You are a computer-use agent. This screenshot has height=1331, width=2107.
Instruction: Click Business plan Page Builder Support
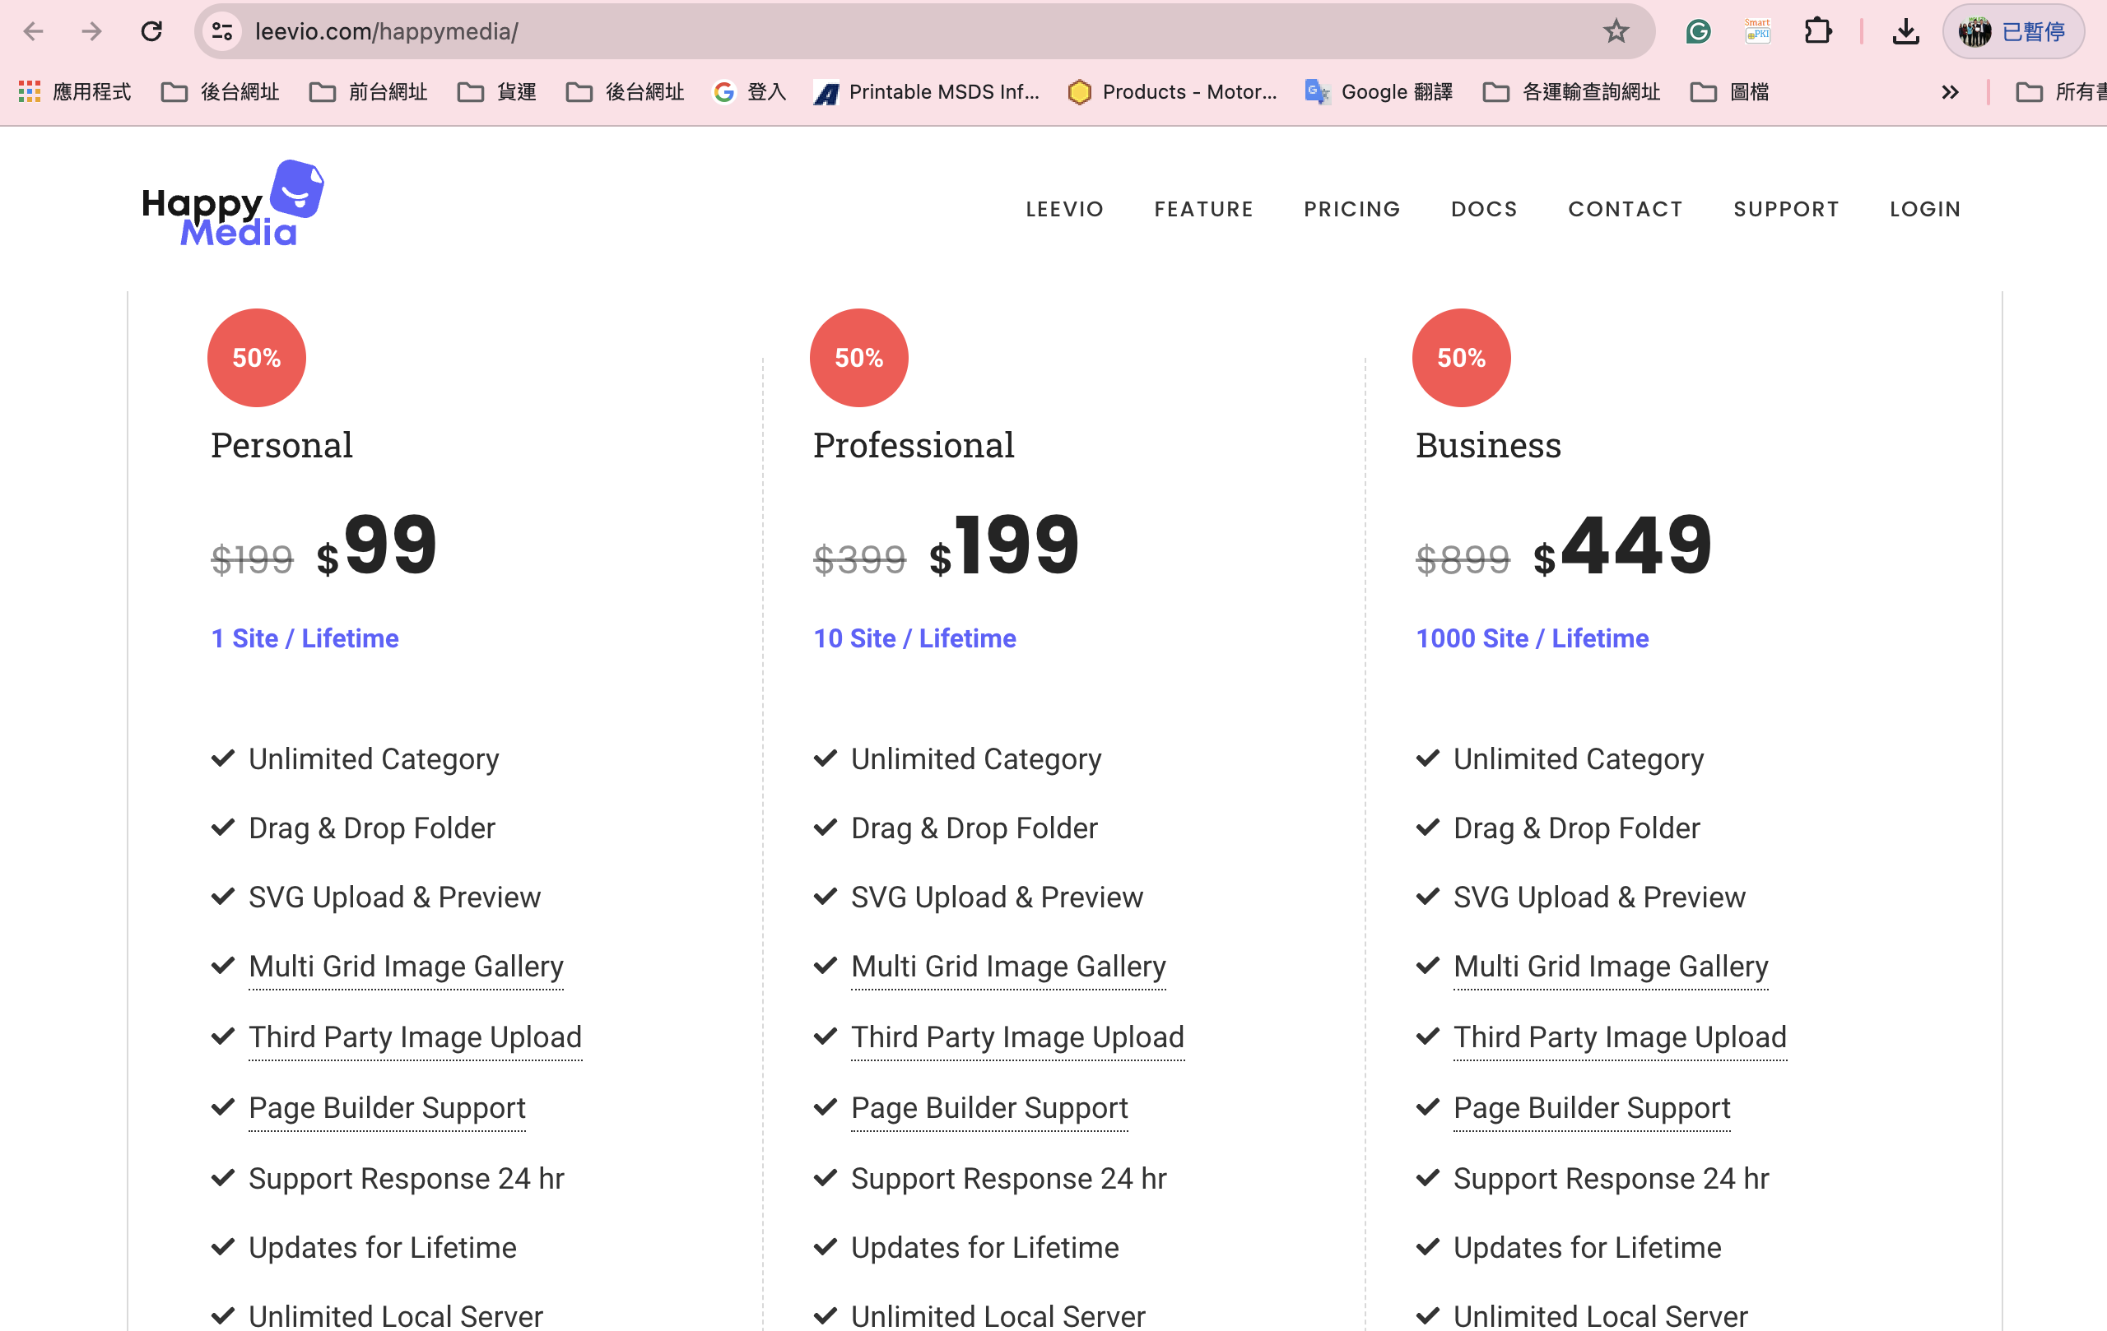pos(1592,1108)
